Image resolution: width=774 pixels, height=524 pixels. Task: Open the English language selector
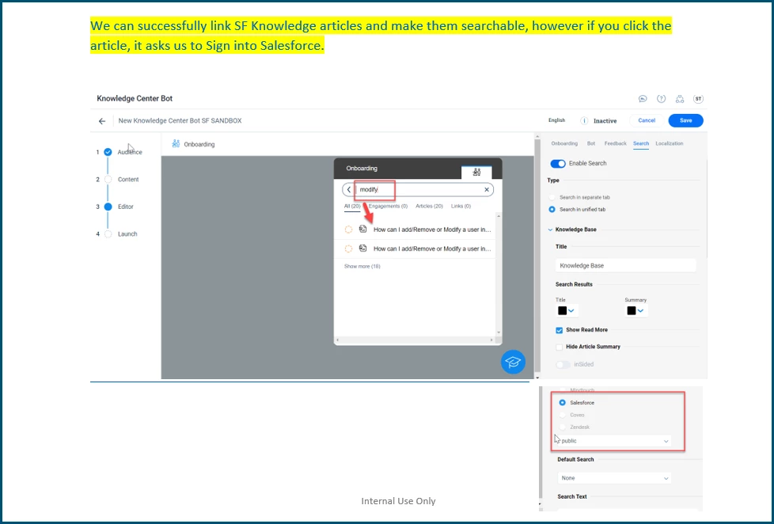coord(556,120)
